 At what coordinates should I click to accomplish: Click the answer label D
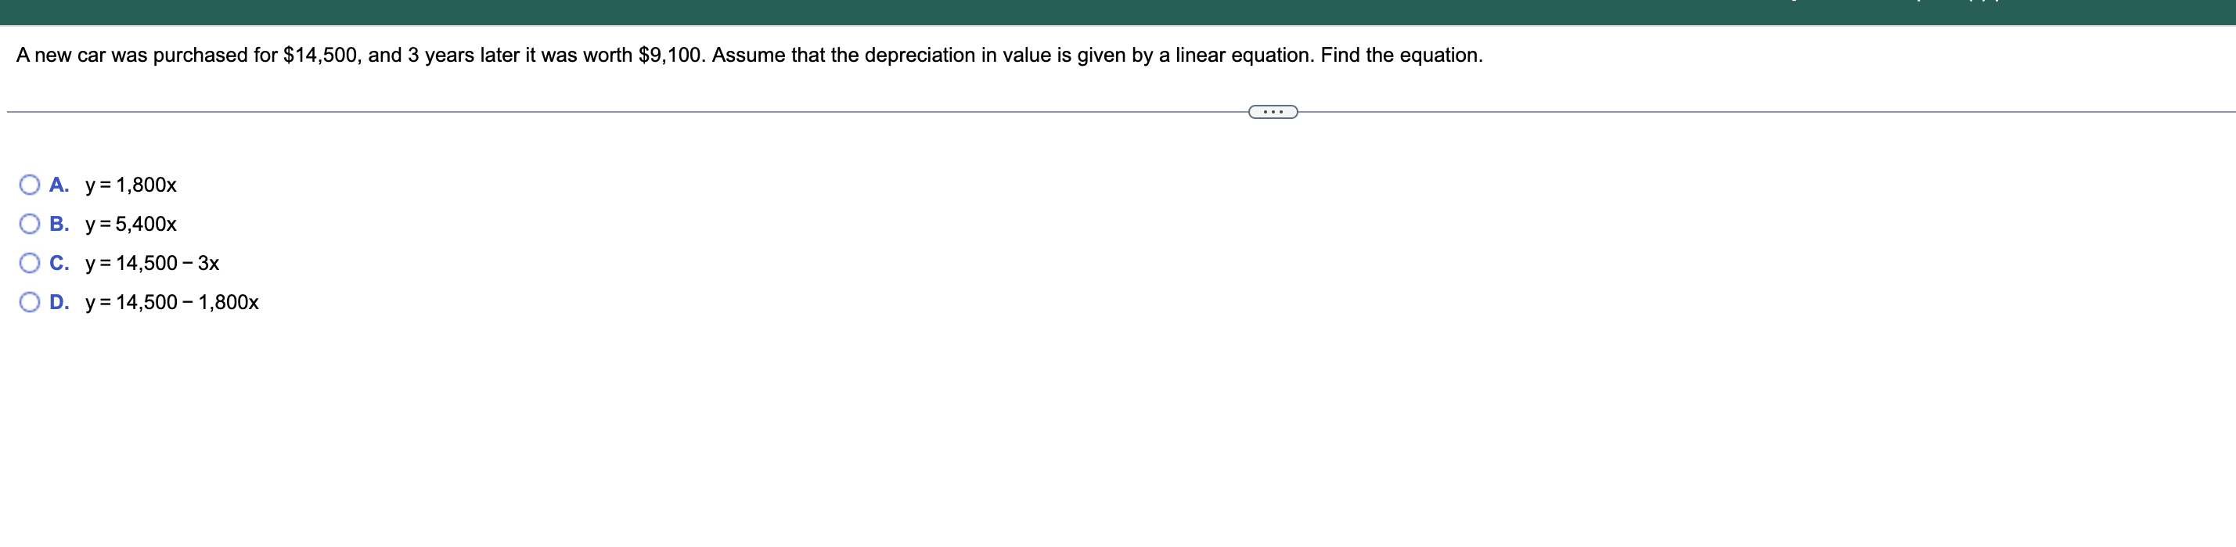[x=59, y=302]
